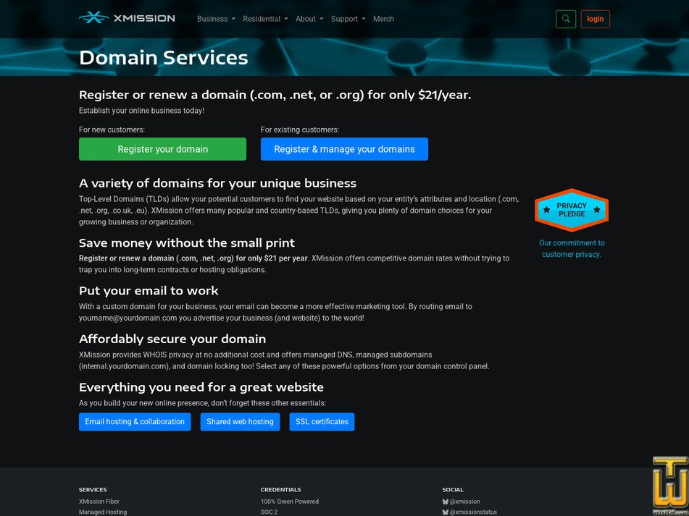Screen dimensions: 689x516
Task: Click the Shared web hosting button
Action: click(240, 421)
